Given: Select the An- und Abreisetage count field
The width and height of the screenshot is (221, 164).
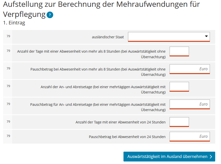Looking at the screenshot, I should click(179, 87).
